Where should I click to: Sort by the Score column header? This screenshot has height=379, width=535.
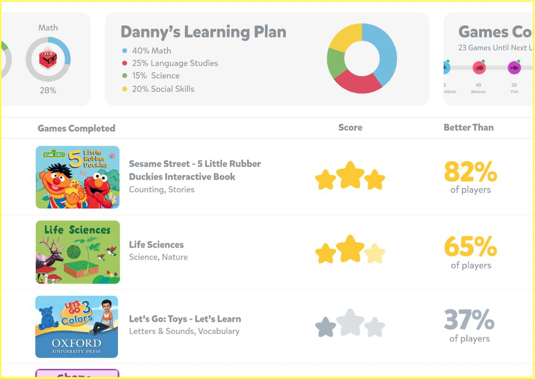point(350,128)
